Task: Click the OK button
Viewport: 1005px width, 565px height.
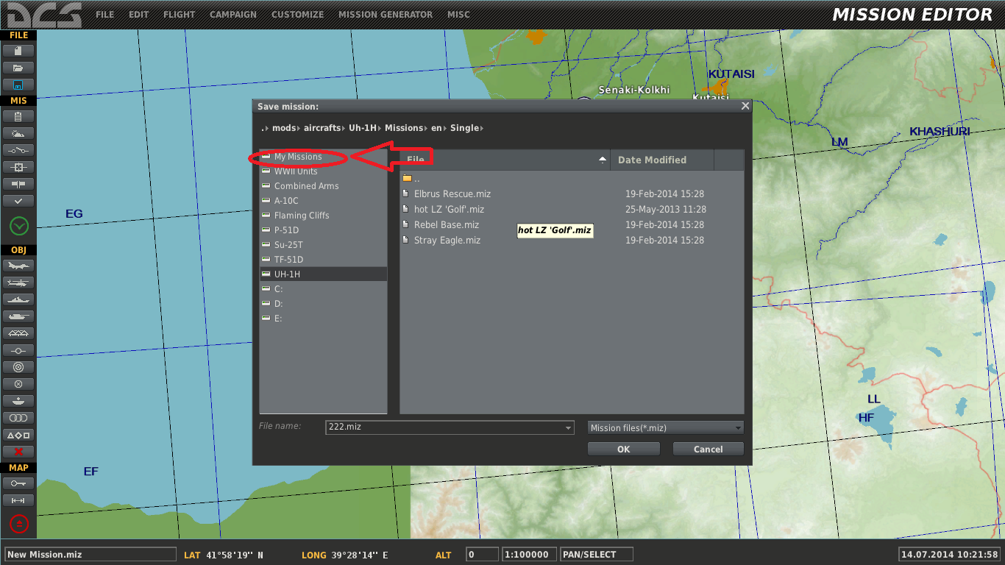Action: (623, 449)
